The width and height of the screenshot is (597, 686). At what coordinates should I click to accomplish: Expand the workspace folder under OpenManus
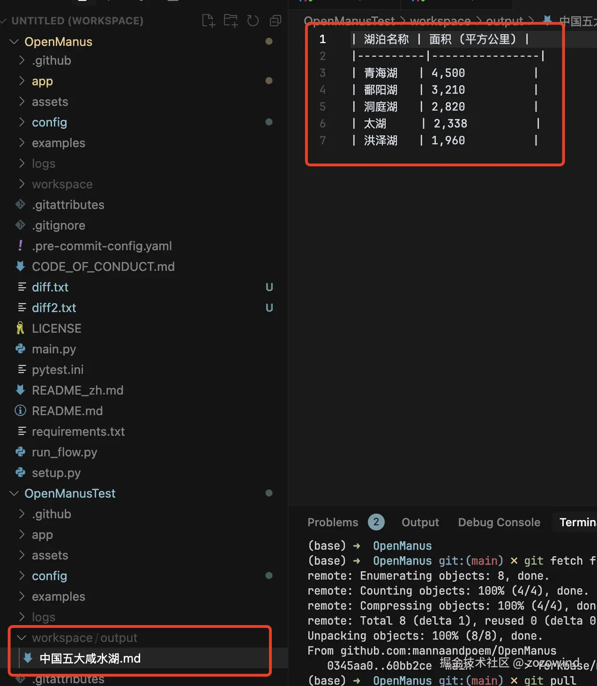pos(22,184)
